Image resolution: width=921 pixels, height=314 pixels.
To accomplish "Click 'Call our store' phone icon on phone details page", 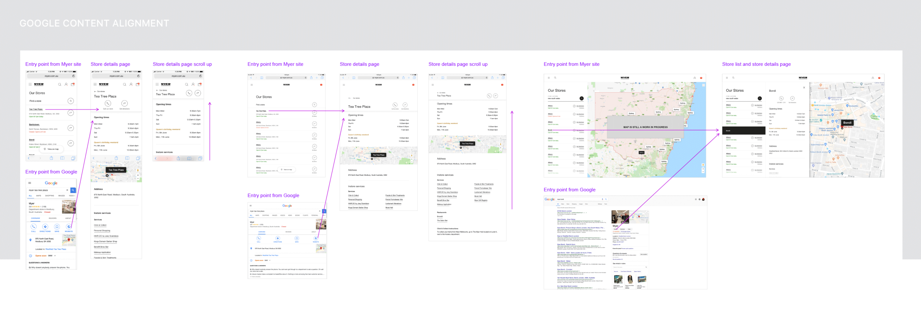I will point(108,103).
